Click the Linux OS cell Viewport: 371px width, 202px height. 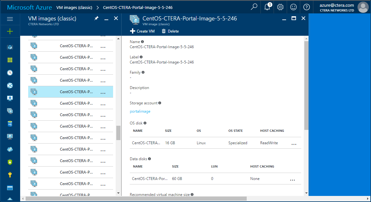point(201,143)
